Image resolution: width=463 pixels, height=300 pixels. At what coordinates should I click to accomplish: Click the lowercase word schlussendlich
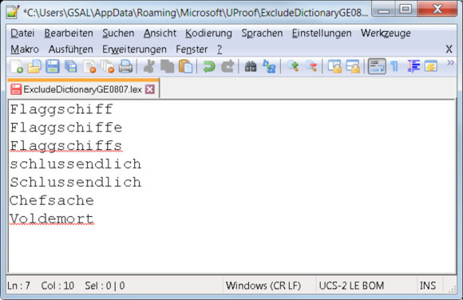(76, 164)
